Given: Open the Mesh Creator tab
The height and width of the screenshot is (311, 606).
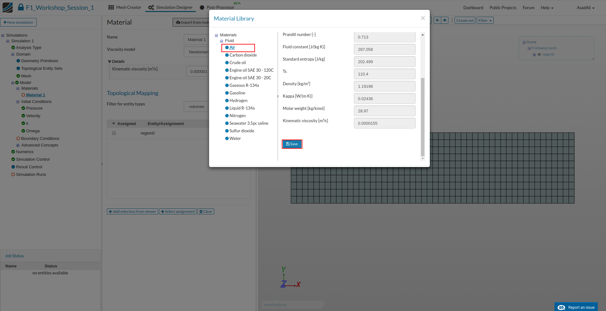Looking at the screenshot, I should tap(125, 7).
